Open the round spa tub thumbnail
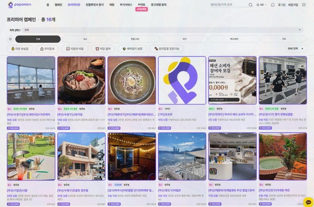314x207 pixels. click(283, 157)
